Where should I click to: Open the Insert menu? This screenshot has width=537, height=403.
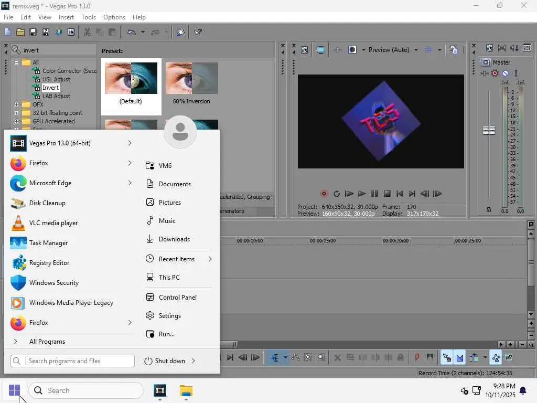pyautogui.click(x=66, y=17)
